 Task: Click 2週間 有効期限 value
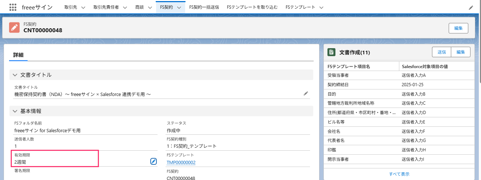click(20, 162)
